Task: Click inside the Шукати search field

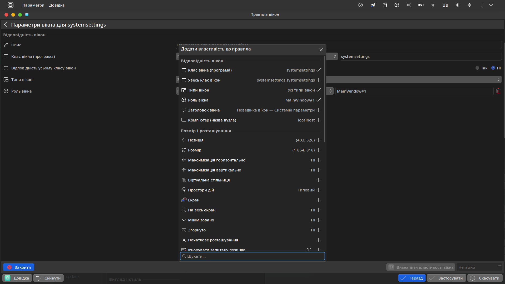Action: (x=252, y=256)
